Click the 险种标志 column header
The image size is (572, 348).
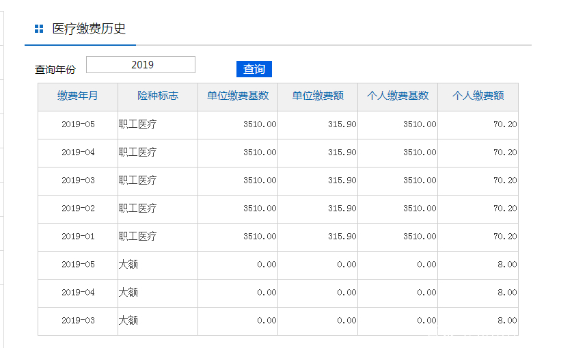click(158, 96)
